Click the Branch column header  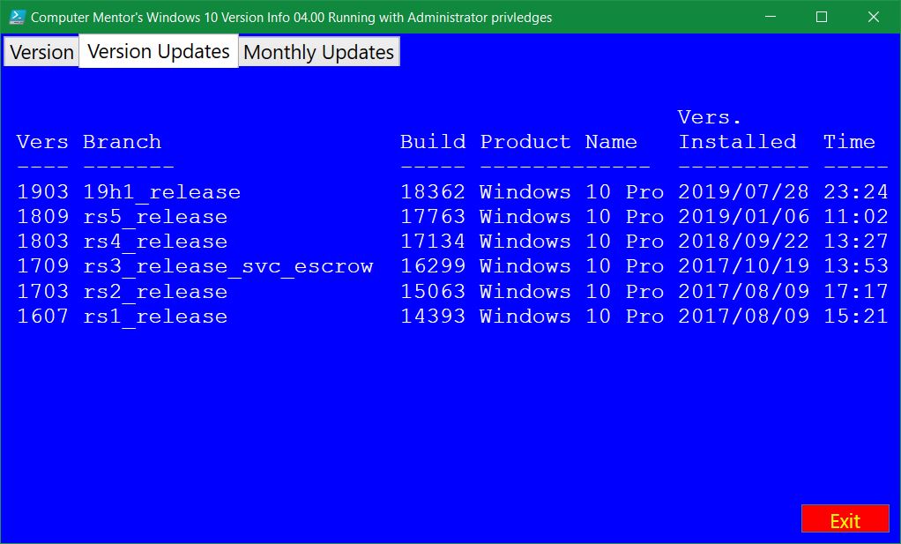(122, 142)
